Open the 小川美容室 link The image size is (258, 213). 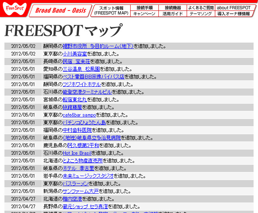click(75, 54)
